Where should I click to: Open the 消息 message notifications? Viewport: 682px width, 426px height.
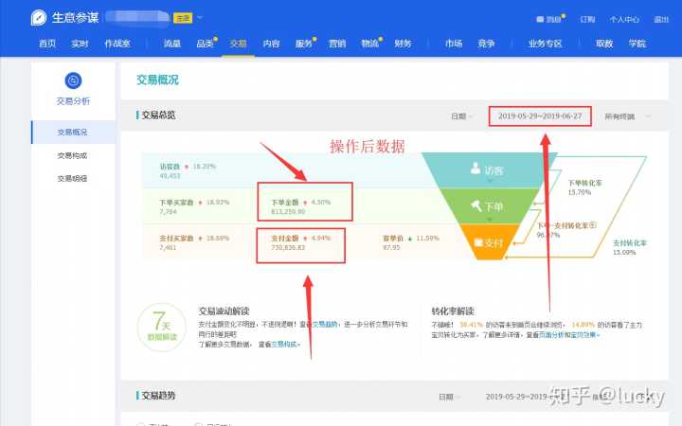pyautogui.click(x=548, y=19)
